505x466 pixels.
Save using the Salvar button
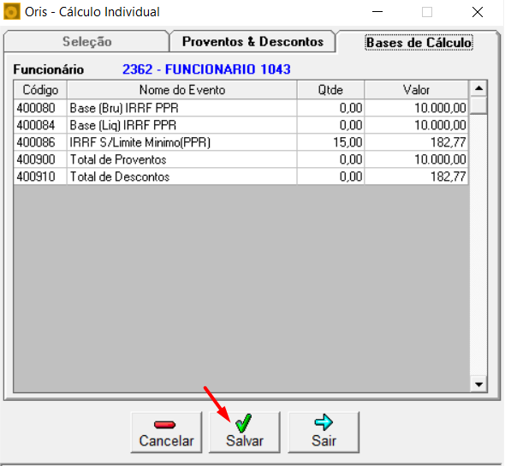coord(245,432)
